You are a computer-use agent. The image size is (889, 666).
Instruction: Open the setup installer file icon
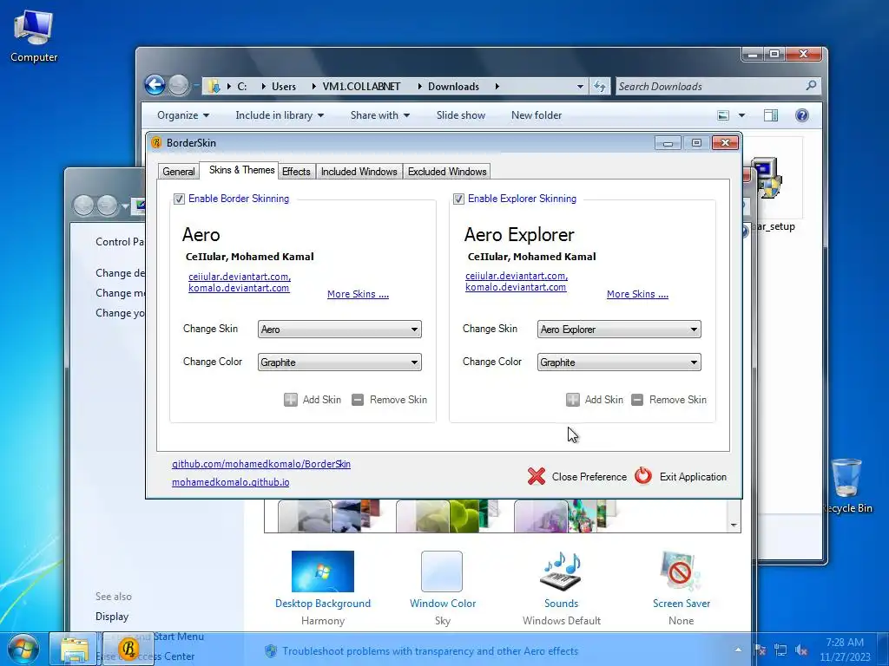pos(767,179)
